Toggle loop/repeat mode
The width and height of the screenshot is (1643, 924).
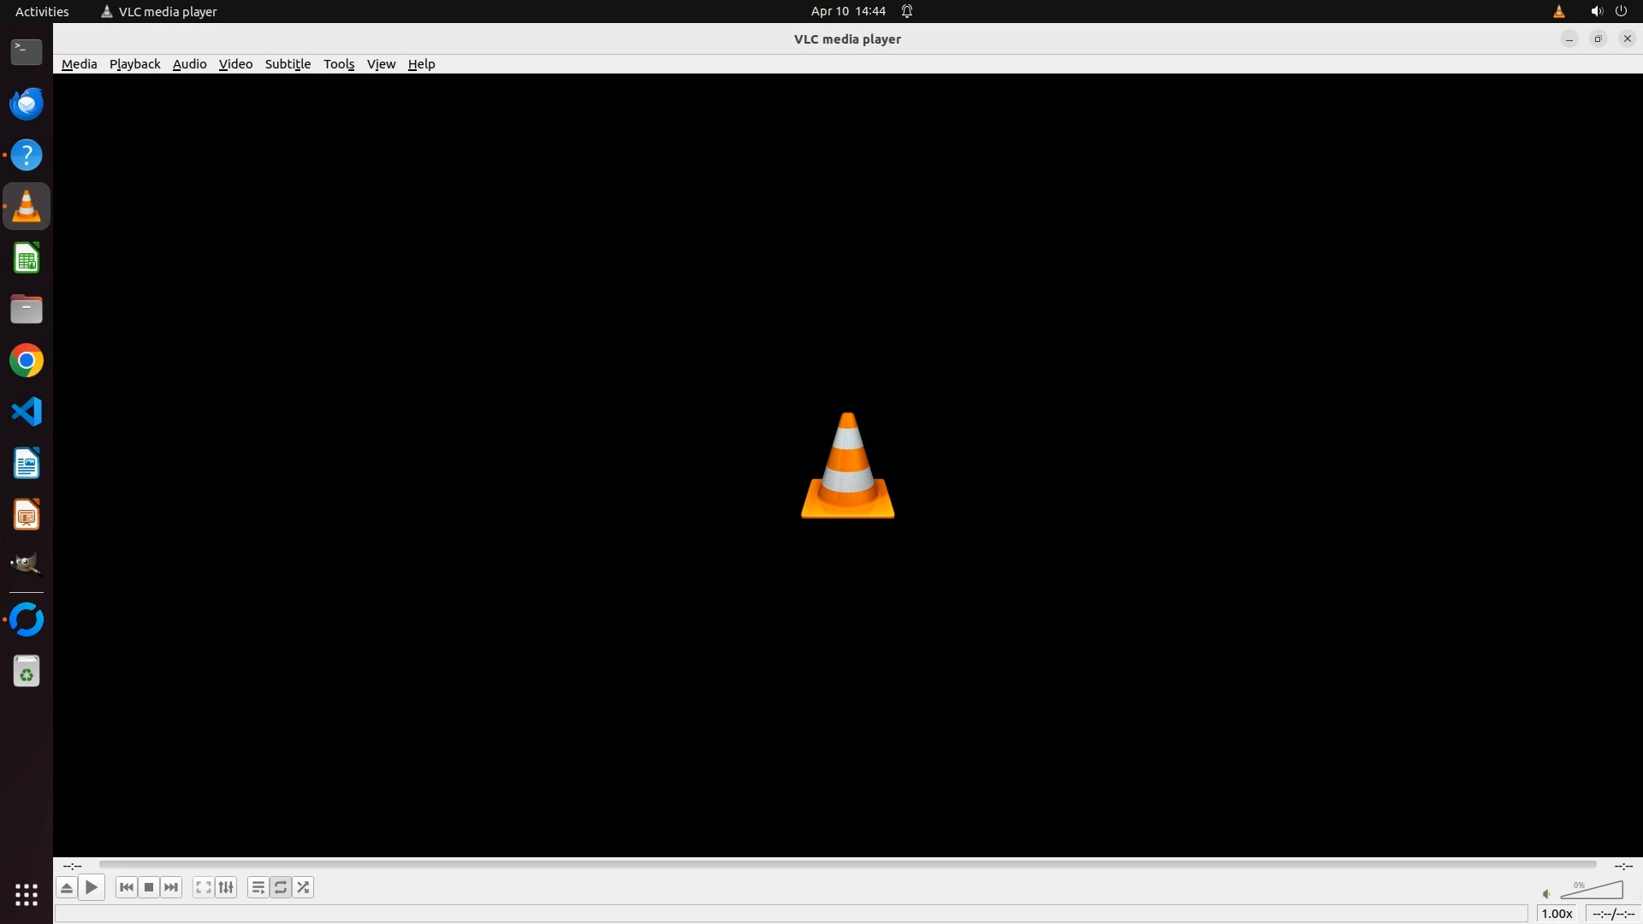tap(281, 887)
